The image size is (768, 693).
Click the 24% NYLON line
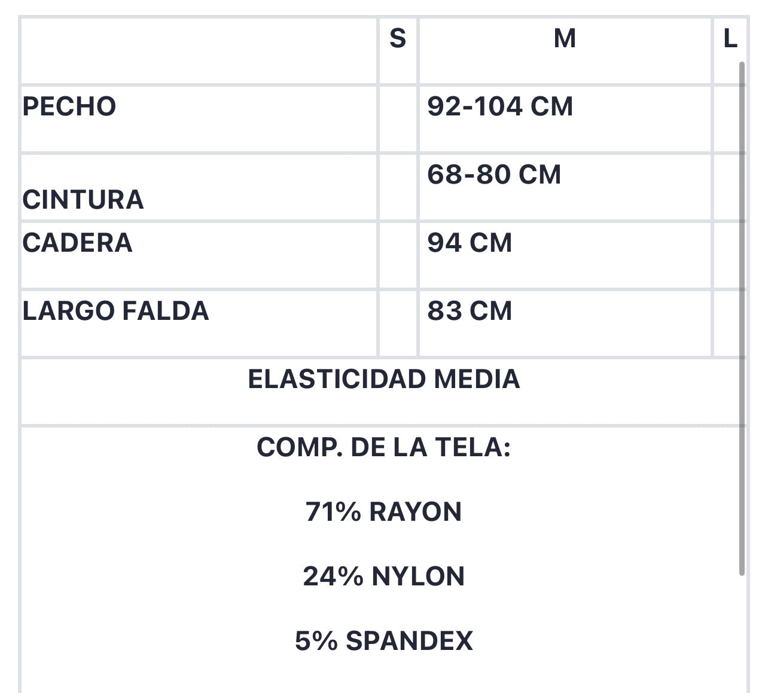coord(384,576)
